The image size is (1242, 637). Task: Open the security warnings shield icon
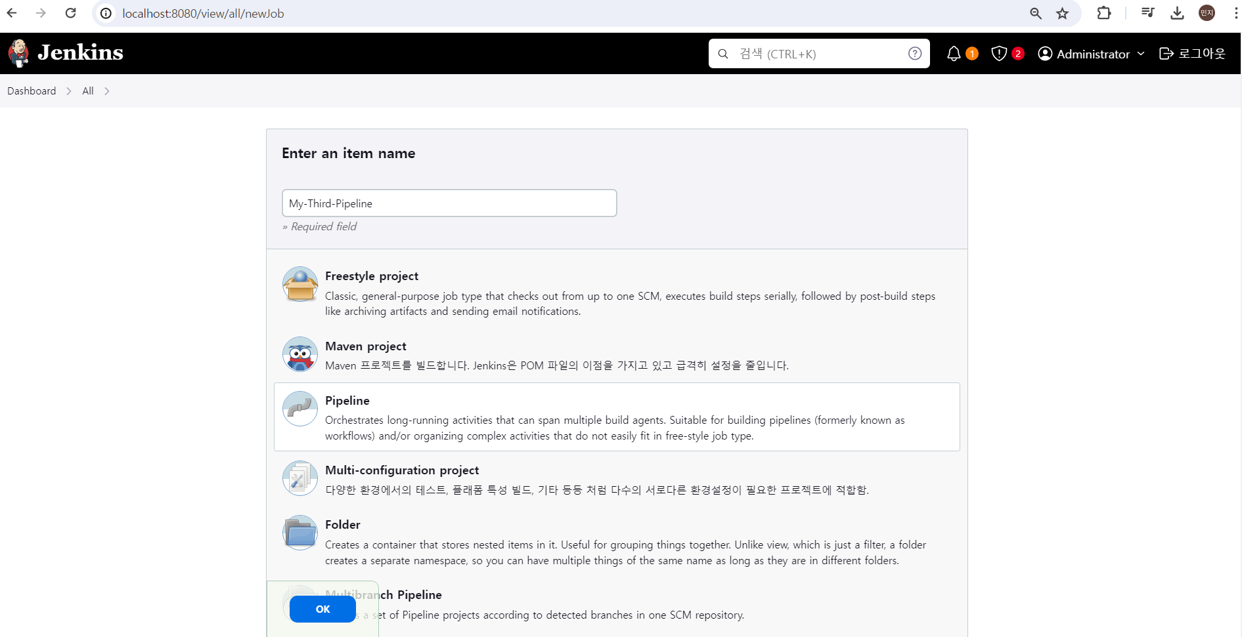tap(999, 54)
